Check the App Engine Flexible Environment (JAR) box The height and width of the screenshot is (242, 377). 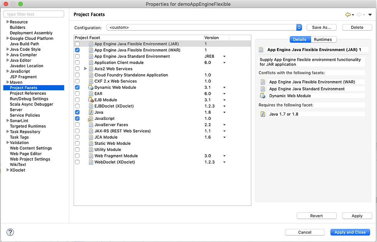pos(77,44)
